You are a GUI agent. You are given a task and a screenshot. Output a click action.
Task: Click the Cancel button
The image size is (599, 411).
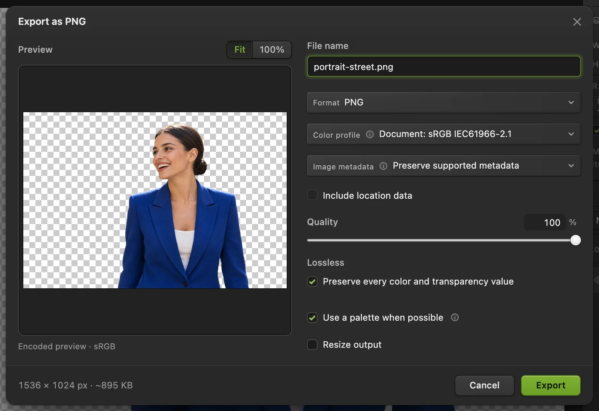[x=485, y=385]
